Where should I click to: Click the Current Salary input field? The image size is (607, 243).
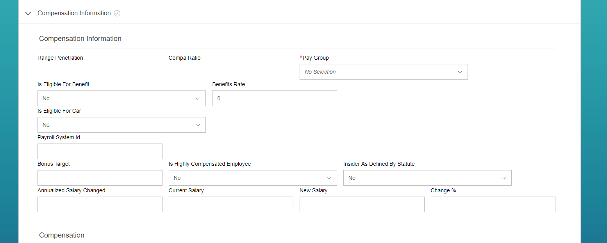pos(231,204)
